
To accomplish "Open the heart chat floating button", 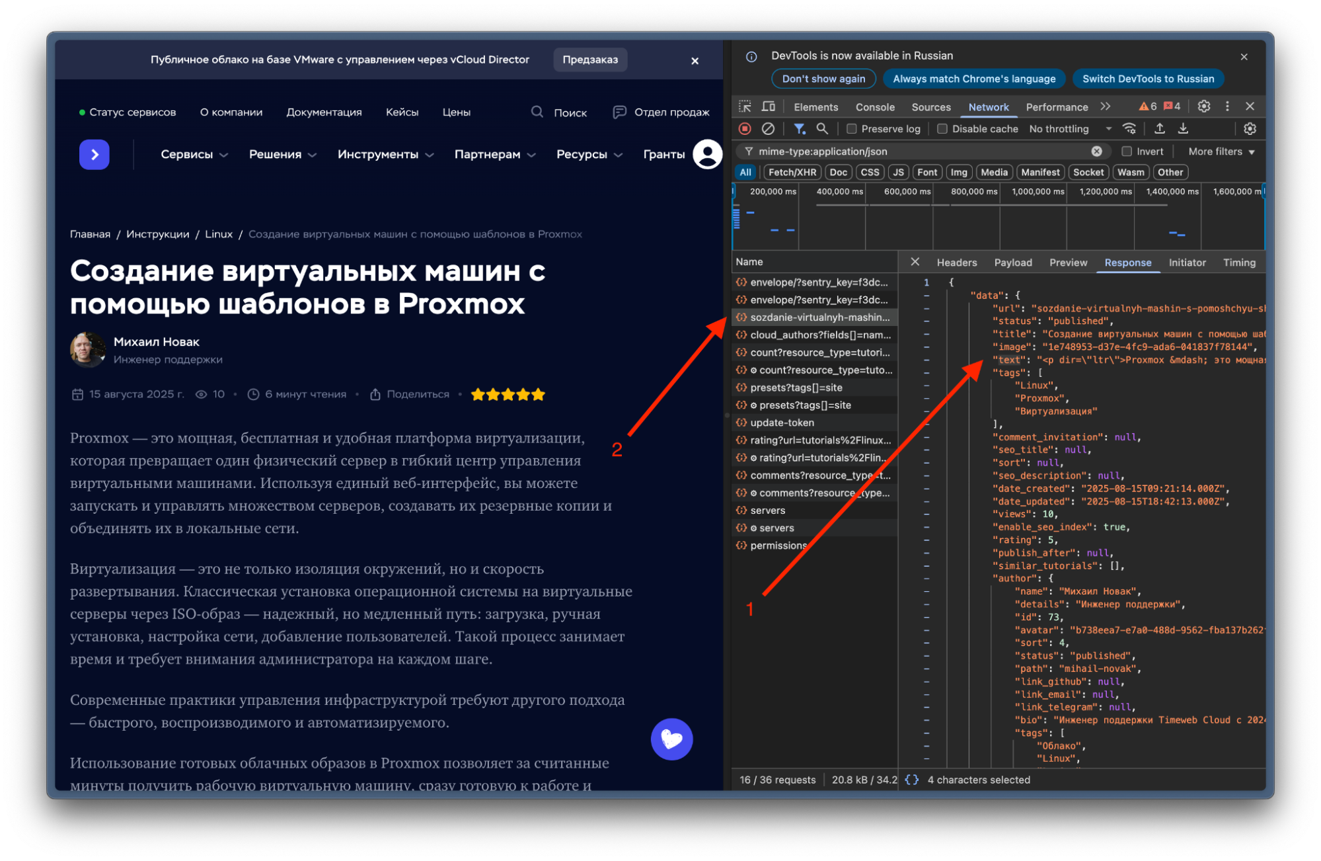I will coord(671,739).
